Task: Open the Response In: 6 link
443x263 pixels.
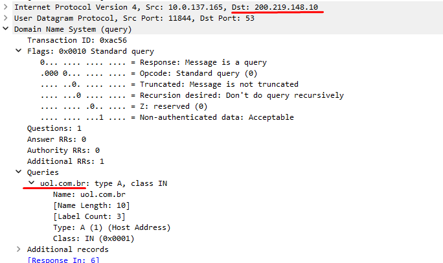Action: [63, 260]
